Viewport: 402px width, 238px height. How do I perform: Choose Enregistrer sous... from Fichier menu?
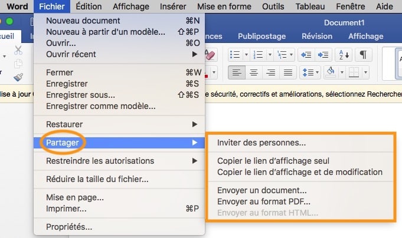(80, 95)
